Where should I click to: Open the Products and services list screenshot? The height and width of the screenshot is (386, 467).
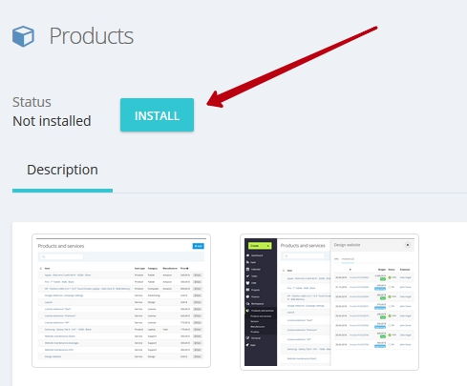click(x=121, y=300)
